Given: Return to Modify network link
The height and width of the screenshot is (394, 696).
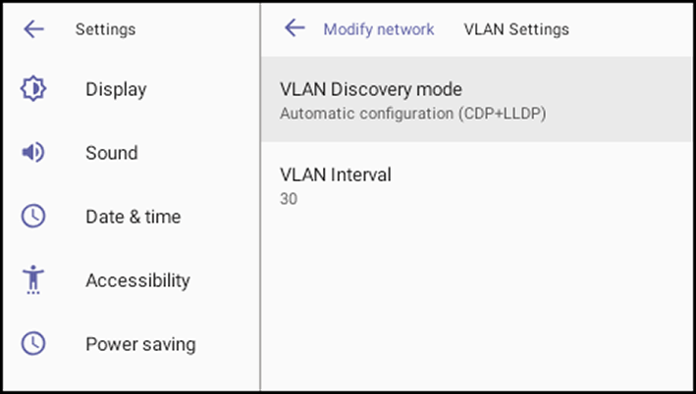Looking at the screenshot, I should tap(379, 29).
